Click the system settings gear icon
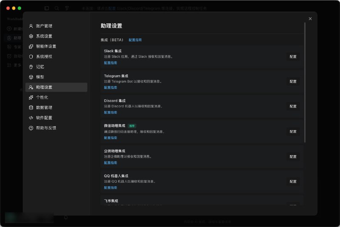 (31, 36)
